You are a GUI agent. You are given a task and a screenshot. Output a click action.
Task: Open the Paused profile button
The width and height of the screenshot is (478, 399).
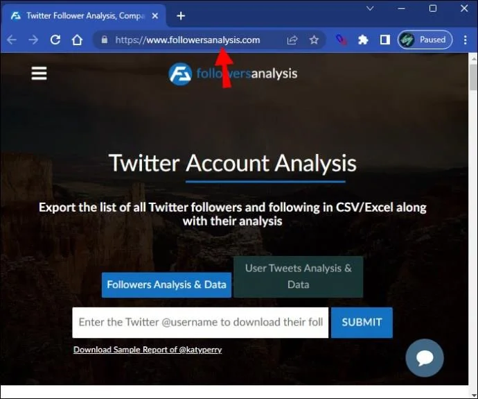(425, 40)
